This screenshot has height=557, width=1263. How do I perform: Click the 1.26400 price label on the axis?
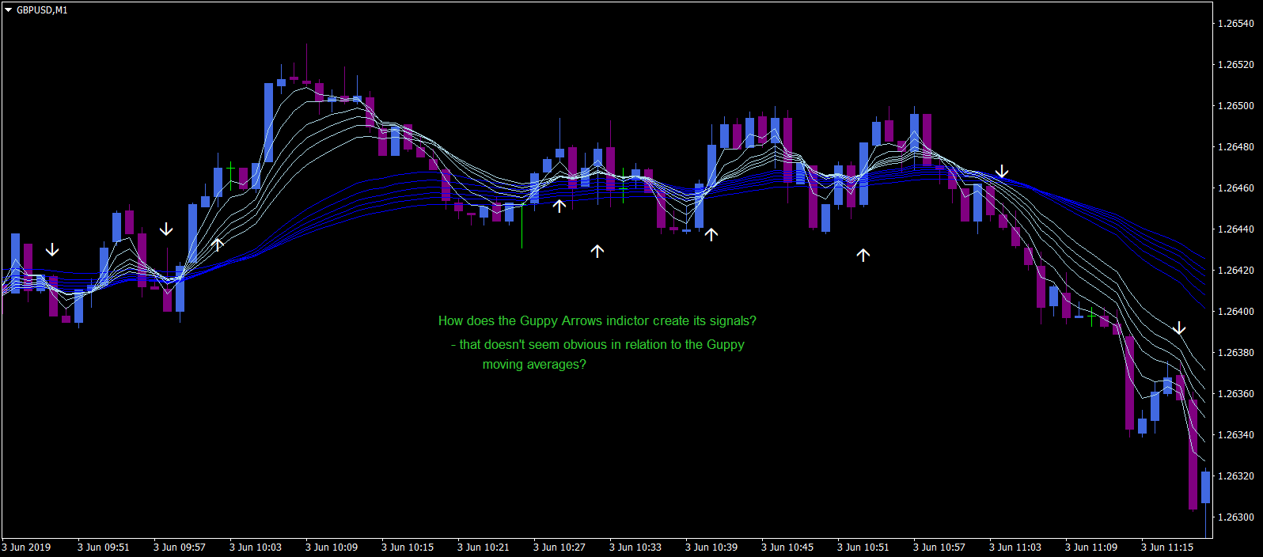tap(1236, 312)
